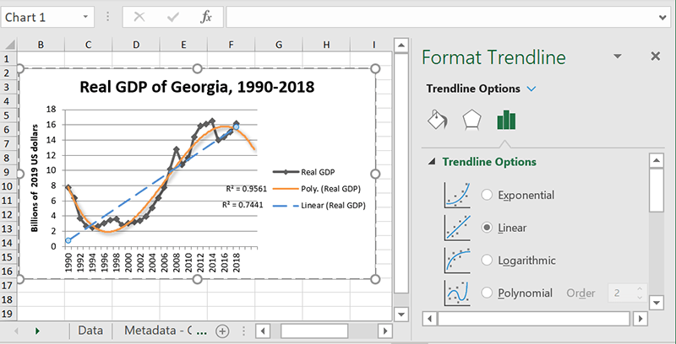Open Format Trendline pane options dropdown arrow
This screenshot has height=344, width=676.
pos(618,56)
